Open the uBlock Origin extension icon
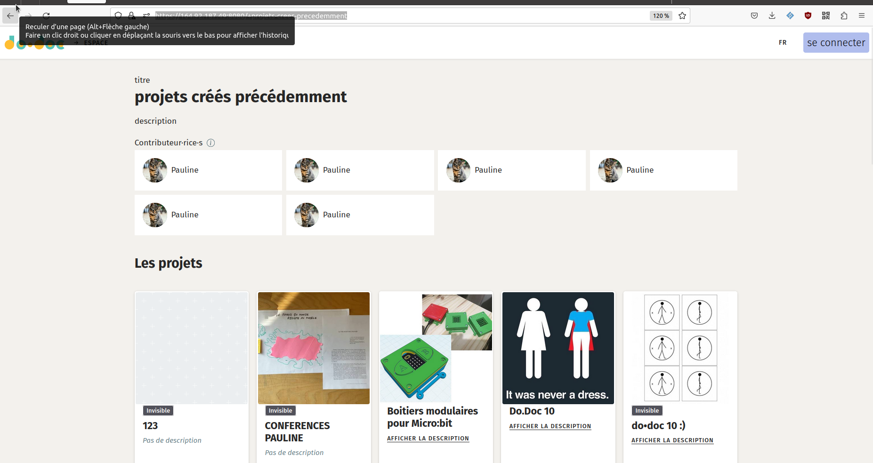The width and height of the screenshot is (873, 463). 808,16
